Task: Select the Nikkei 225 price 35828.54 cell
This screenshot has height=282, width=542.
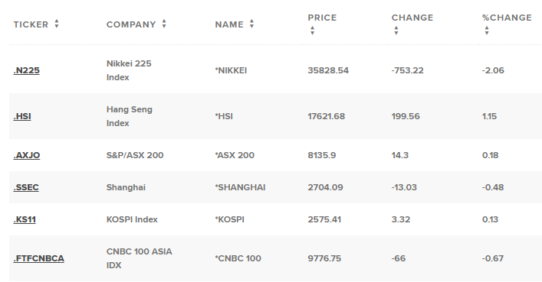Action: (x=328, y=70)
